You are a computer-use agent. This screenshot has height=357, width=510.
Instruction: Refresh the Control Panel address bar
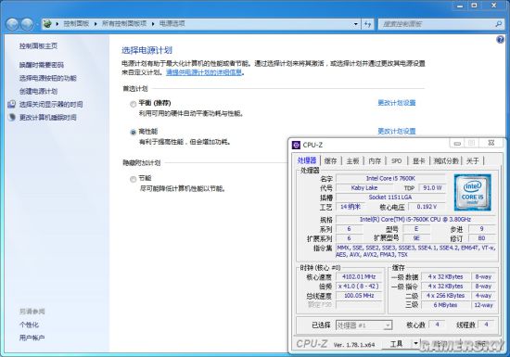tap(367, 24)
